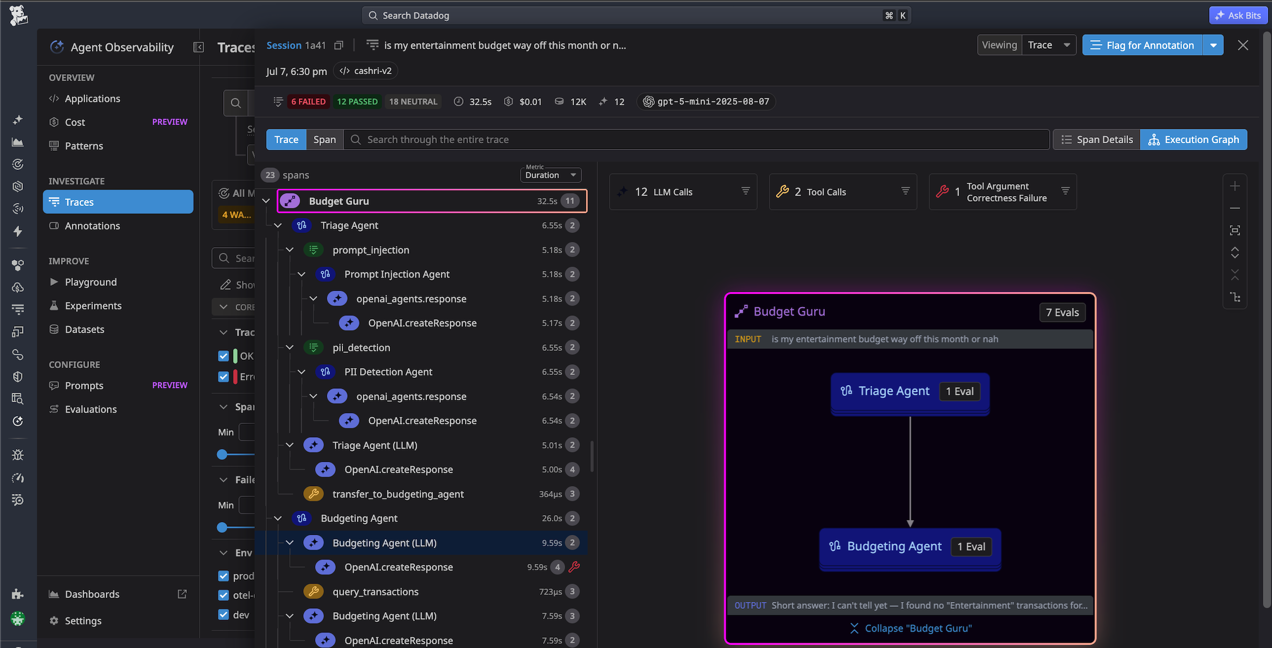This screenshot has height=648, width=1272.
Task: Click filter icon on LLM Calls card
Action: tap(745, 191)
